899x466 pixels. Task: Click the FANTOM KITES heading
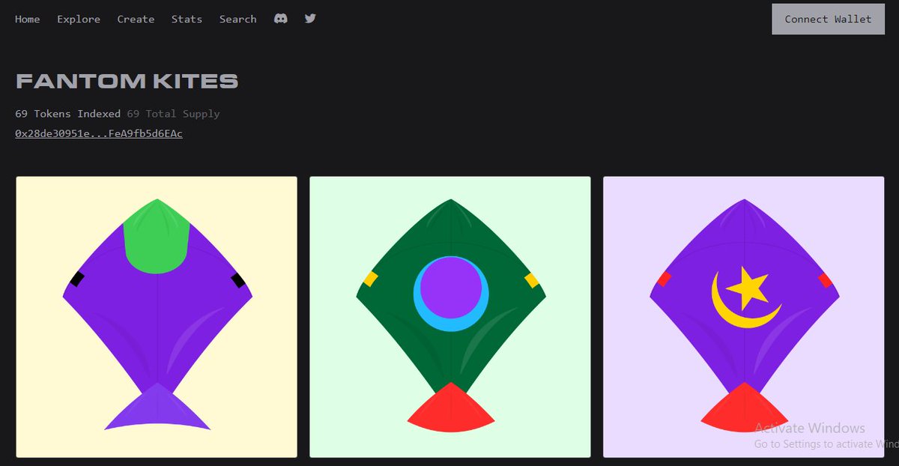coord(127,81)
